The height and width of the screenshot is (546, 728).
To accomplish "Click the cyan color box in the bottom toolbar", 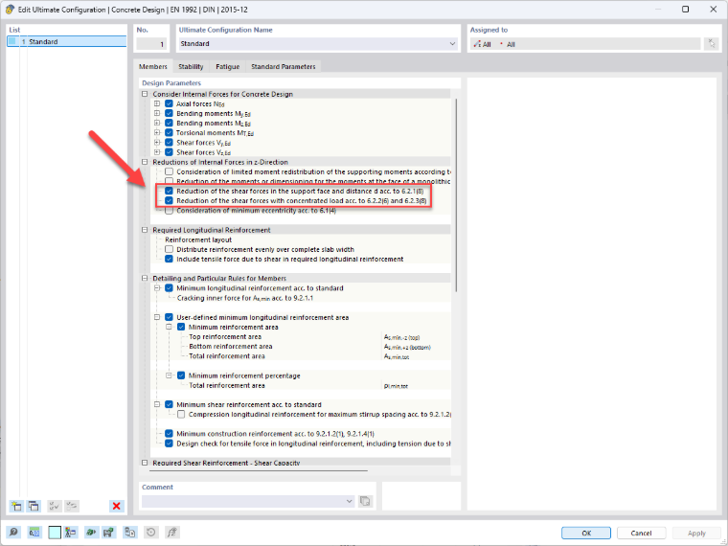I will pos(55,532).
